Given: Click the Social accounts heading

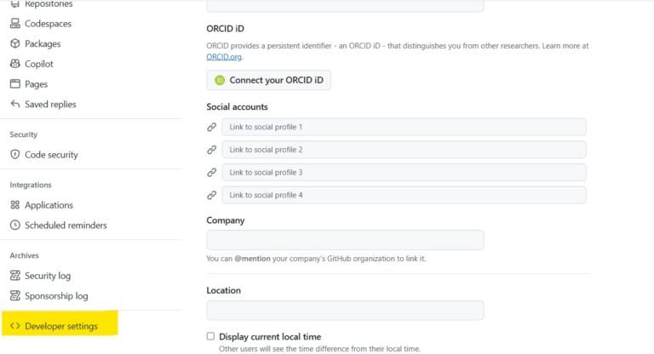Looking at the screenshot, I should (237, 106).
